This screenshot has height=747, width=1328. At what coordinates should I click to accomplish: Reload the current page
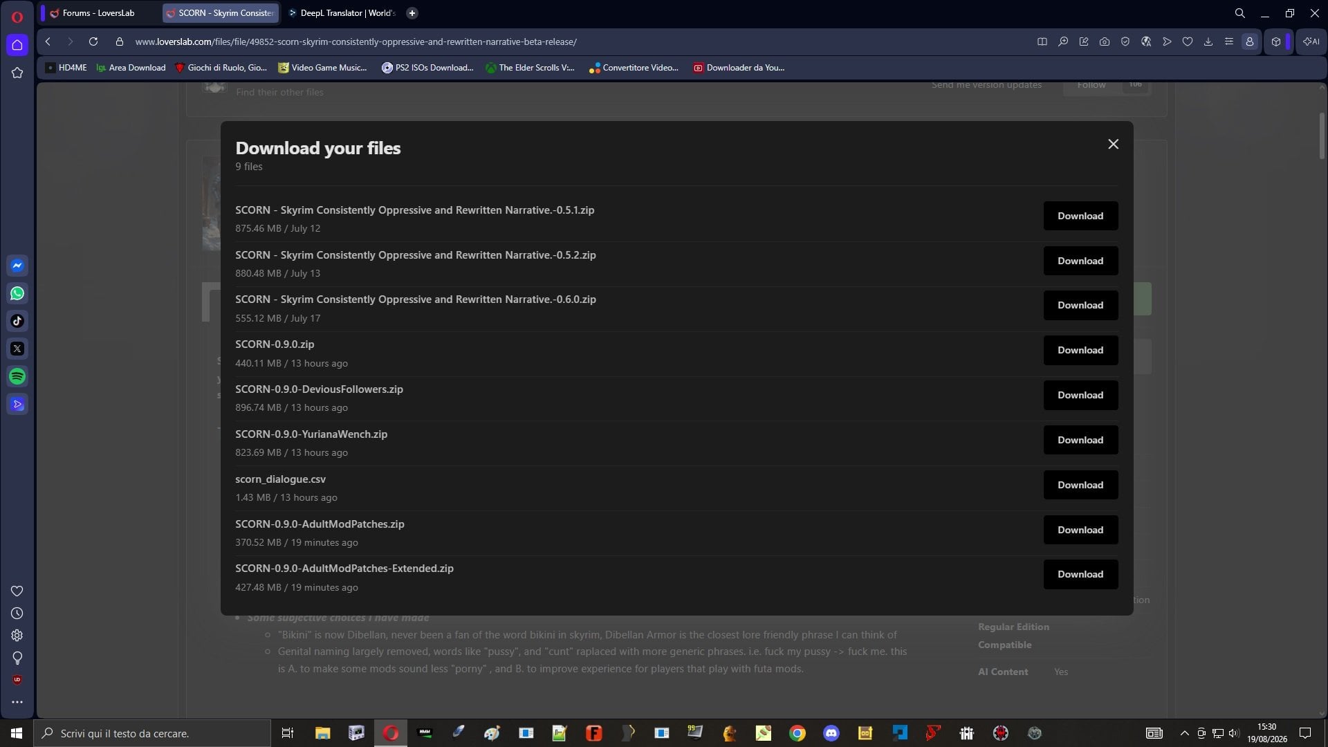click(93, 41)
